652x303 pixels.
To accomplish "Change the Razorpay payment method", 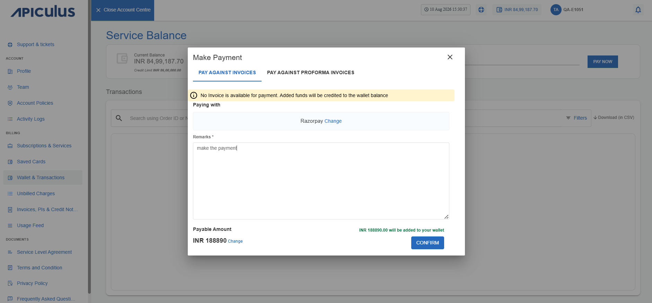I will tap(333, 121).
